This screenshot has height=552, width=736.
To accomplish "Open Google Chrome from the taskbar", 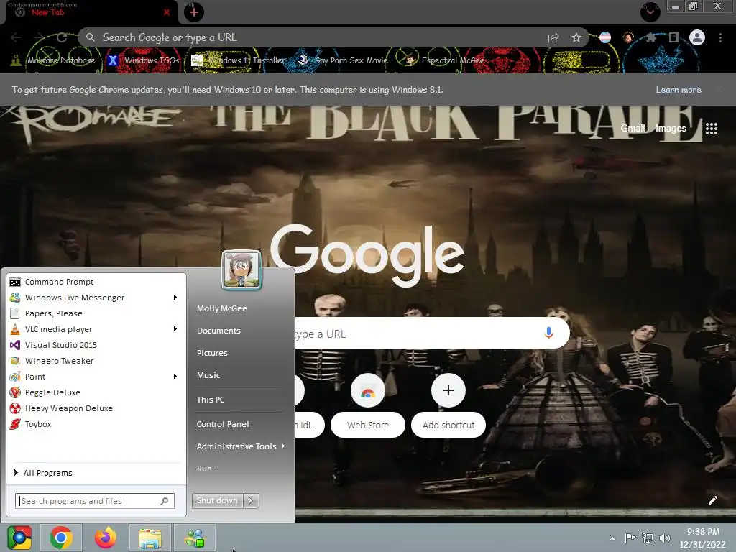I will (61, 538).
